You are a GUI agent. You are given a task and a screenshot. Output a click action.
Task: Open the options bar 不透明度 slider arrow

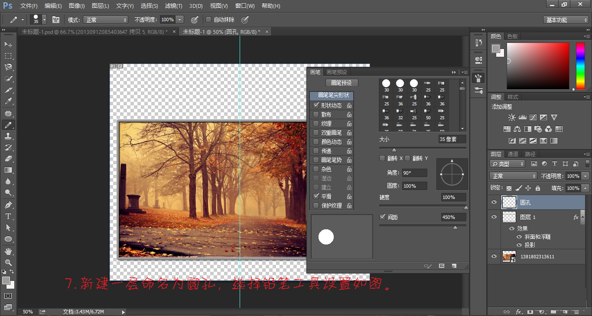[180, 20]
